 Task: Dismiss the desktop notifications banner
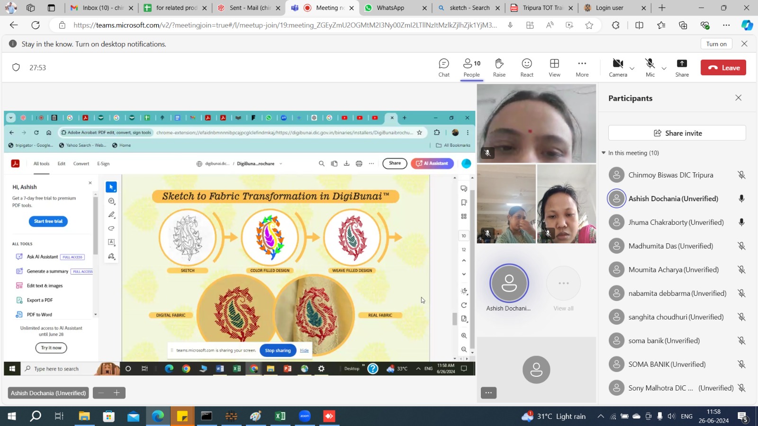coord(744,44)
